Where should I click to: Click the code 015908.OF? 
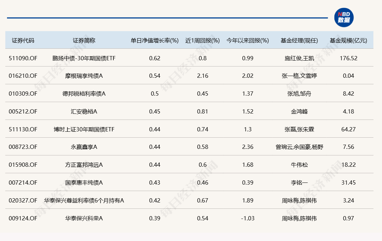point(23,165)
